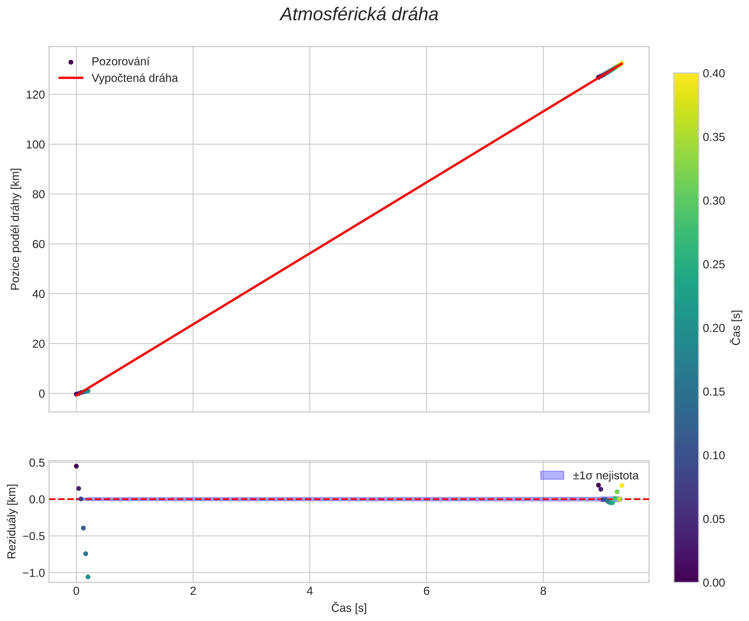Select the topmost dark purple residual point
The width and height of the screenshot is (749, 621).
point(76,466)
